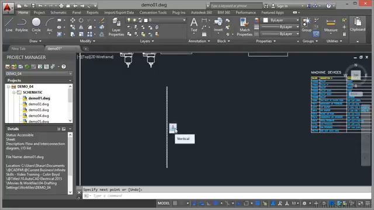Open demo02.dwg in project tree
Image resolution: width=374 pixels, height=210 pixels.
pyautogui.click(x=39, y=104)
